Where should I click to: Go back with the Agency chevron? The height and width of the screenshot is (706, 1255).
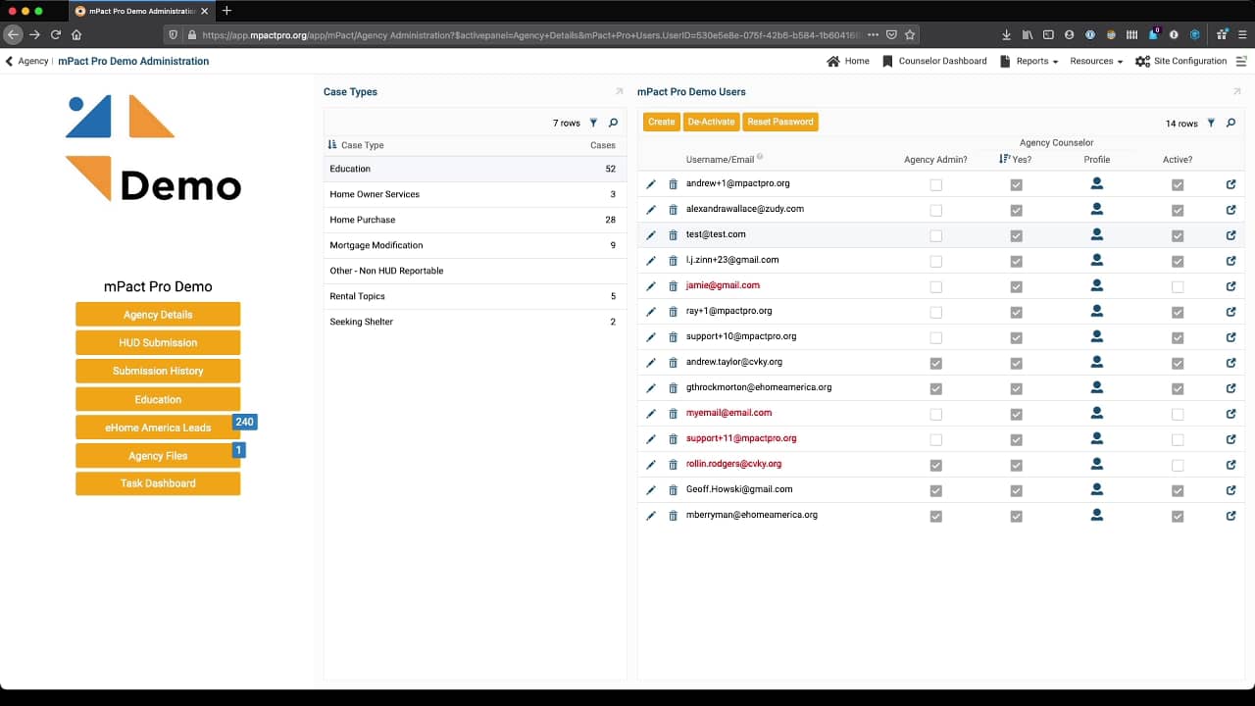pyautogui.click(x=10, y=61)
